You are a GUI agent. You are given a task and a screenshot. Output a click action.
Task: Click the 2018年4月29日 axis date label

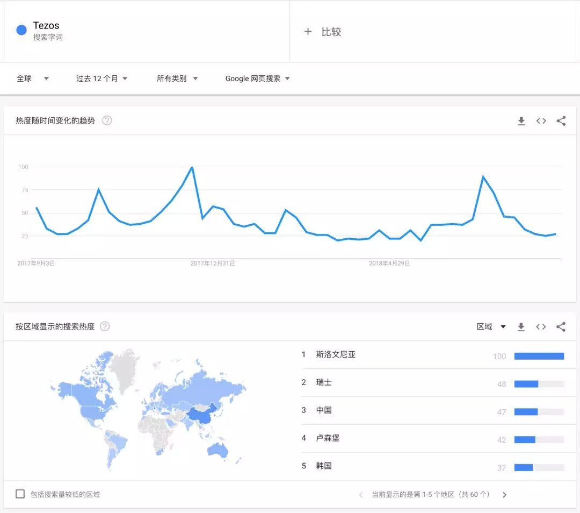pos(389,263)
